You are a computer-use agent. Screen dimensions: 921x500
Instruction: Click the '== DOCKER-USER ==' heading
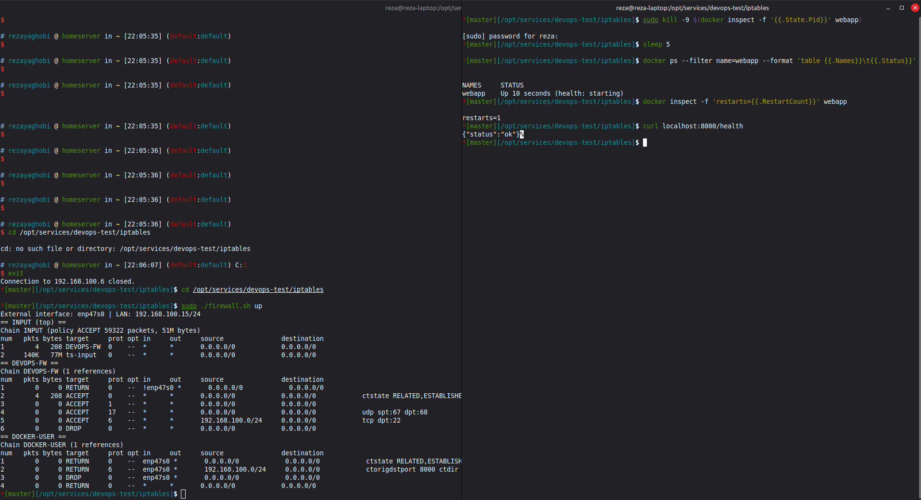click(33, 437)
